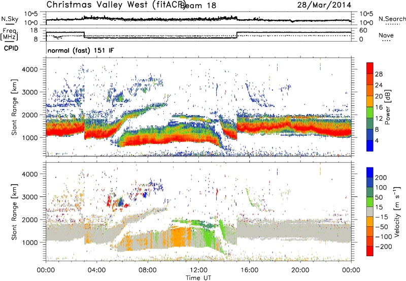Click the light green segment of power color bar
Screen dimensions: 406x281
pyautogui.click(x=370, y=113)
